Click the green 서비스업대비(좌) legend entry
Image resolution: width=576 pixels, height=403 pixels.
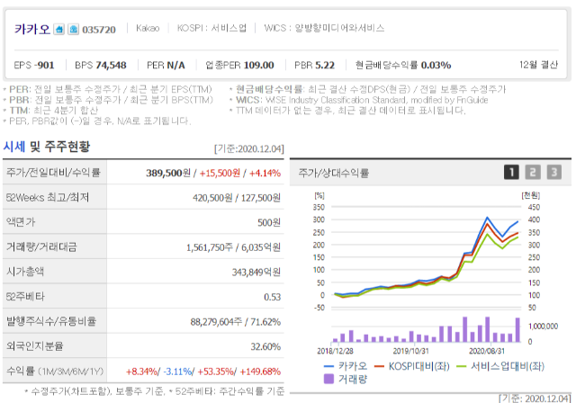click(x=500, y=366)
